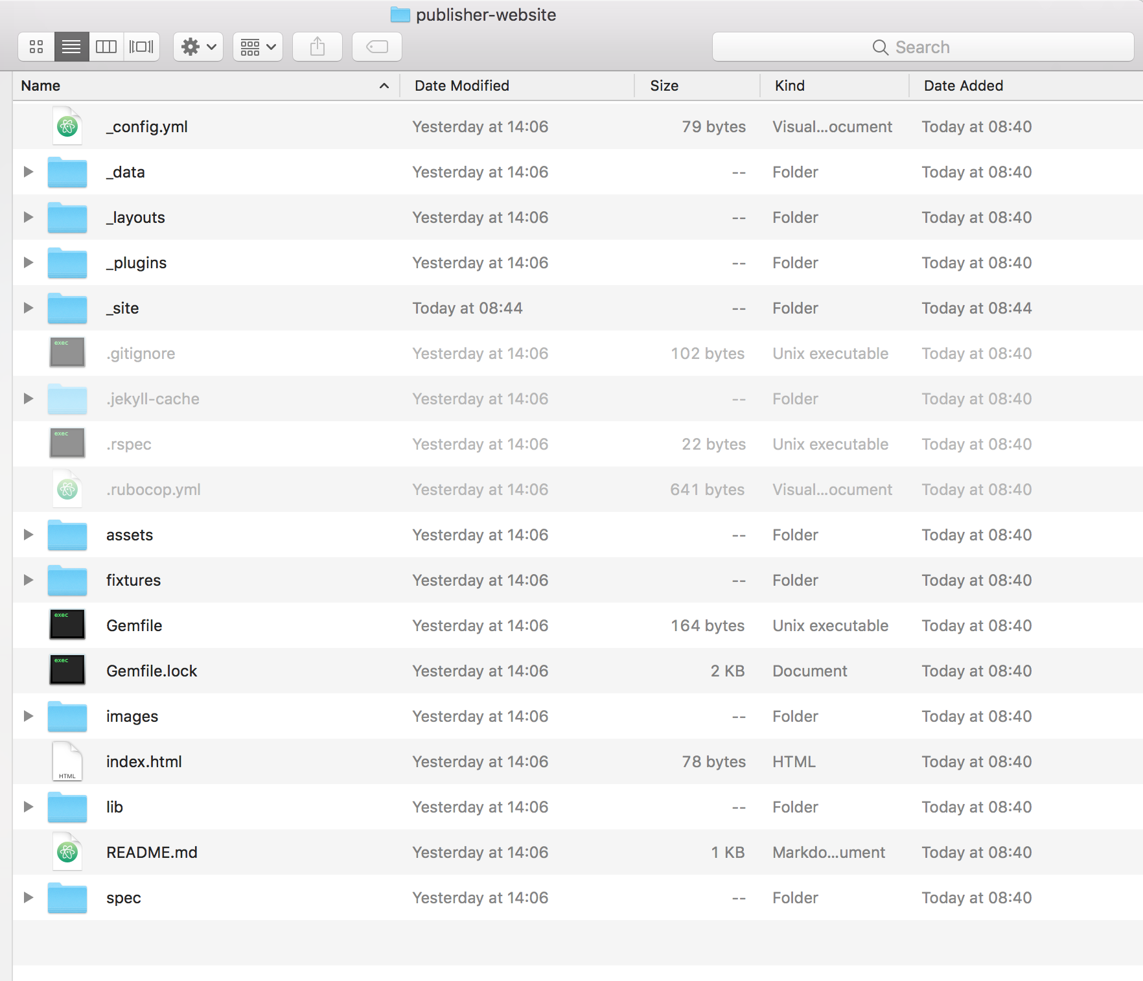Select the _layouts folder icon
Screen dimensions: 1143x981
(x=67, y=218)
